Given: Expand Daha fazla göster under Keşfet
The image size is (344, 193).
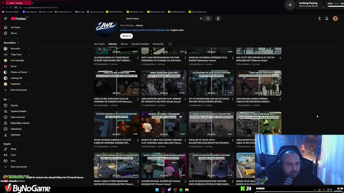Looking at the screenshot, I should pyautogui.click(x=18, y=167).
